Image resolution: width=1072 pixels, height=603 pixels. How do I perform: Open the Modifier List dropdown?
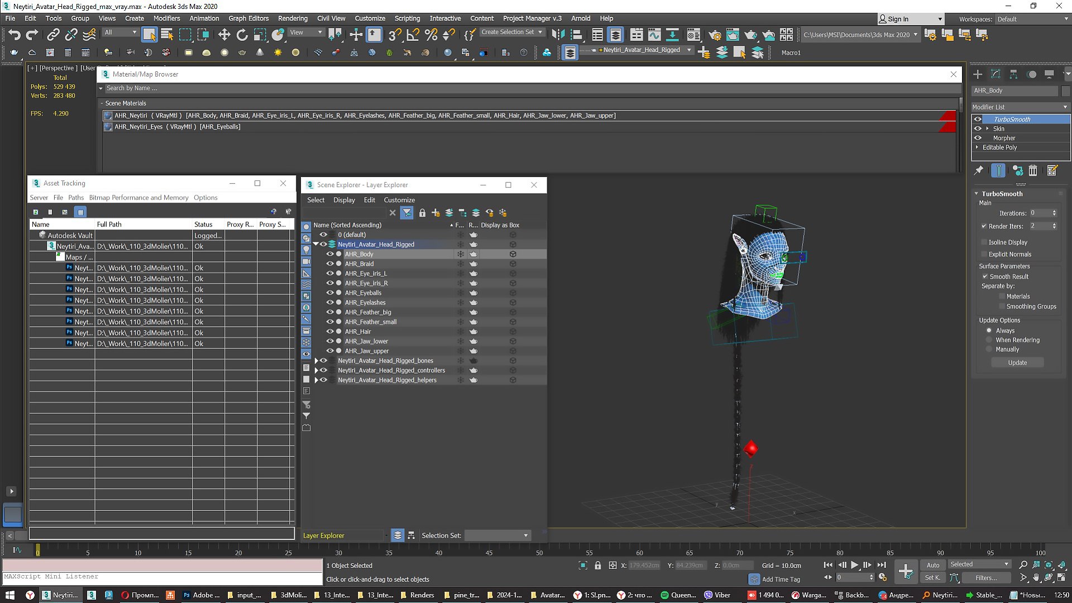[x=1020, y=107]
